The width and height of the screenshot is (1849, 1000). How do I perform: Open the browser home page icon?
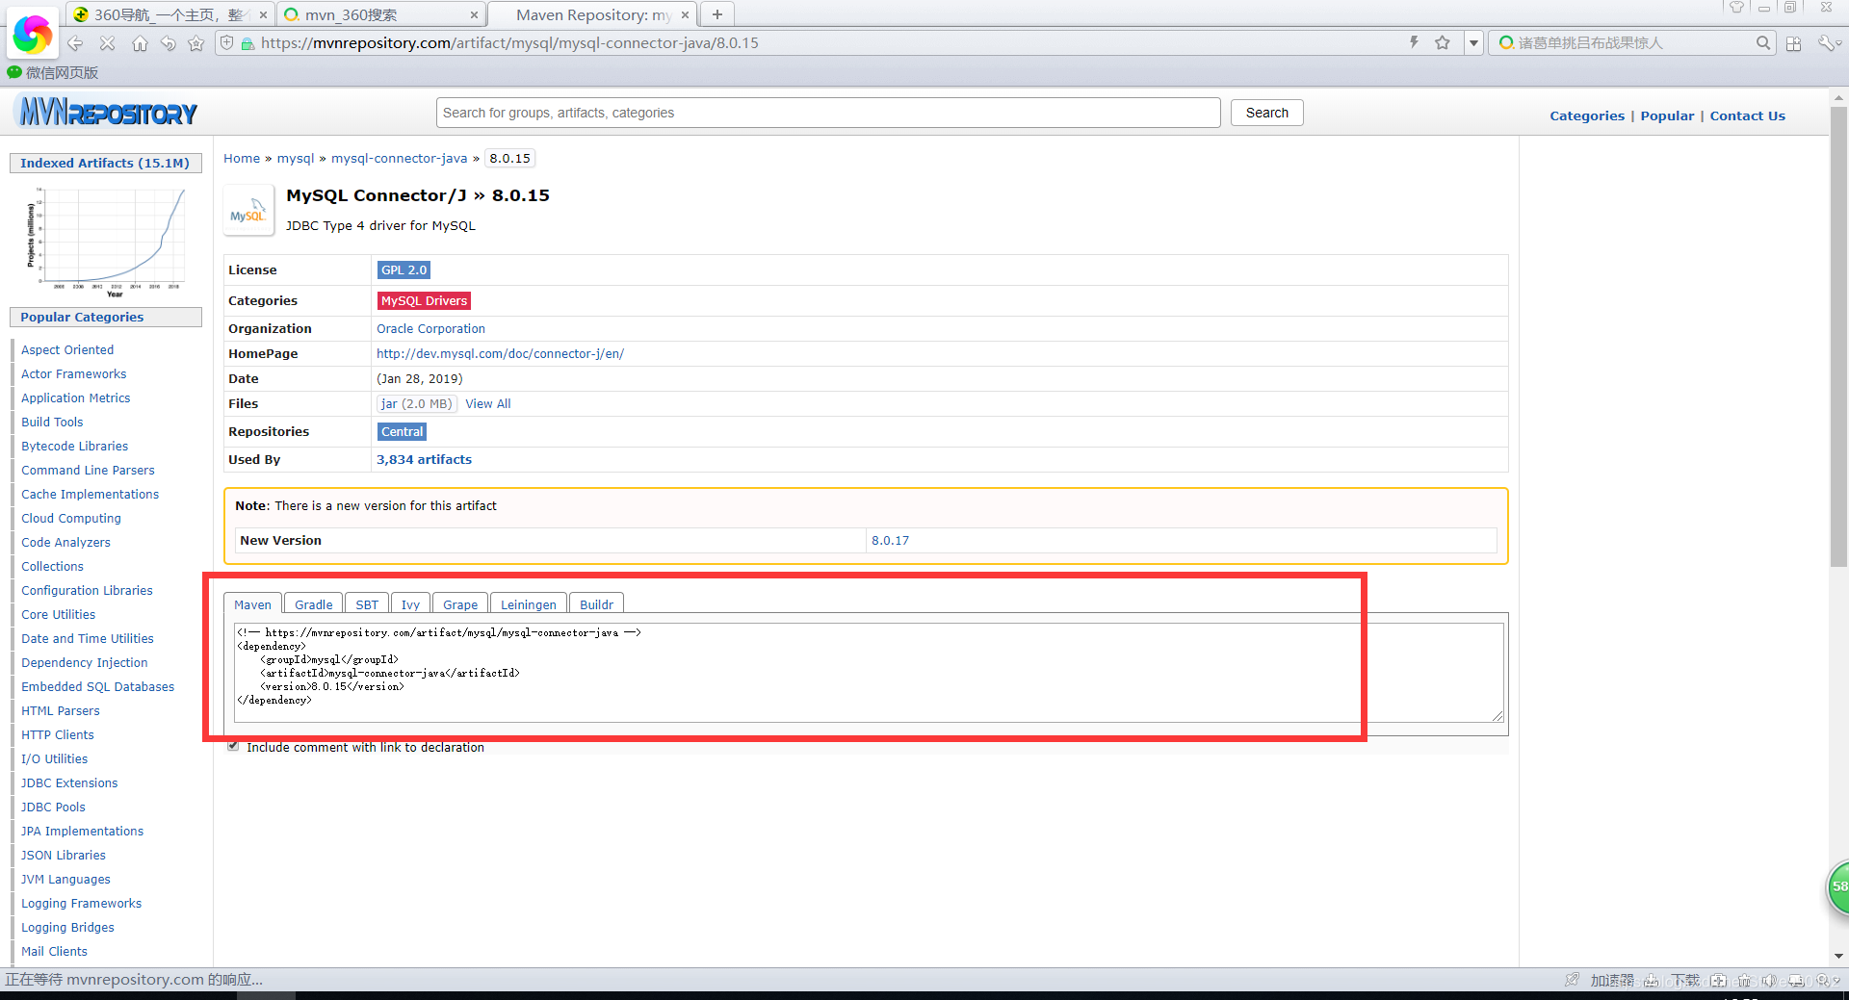coord(140,43)
